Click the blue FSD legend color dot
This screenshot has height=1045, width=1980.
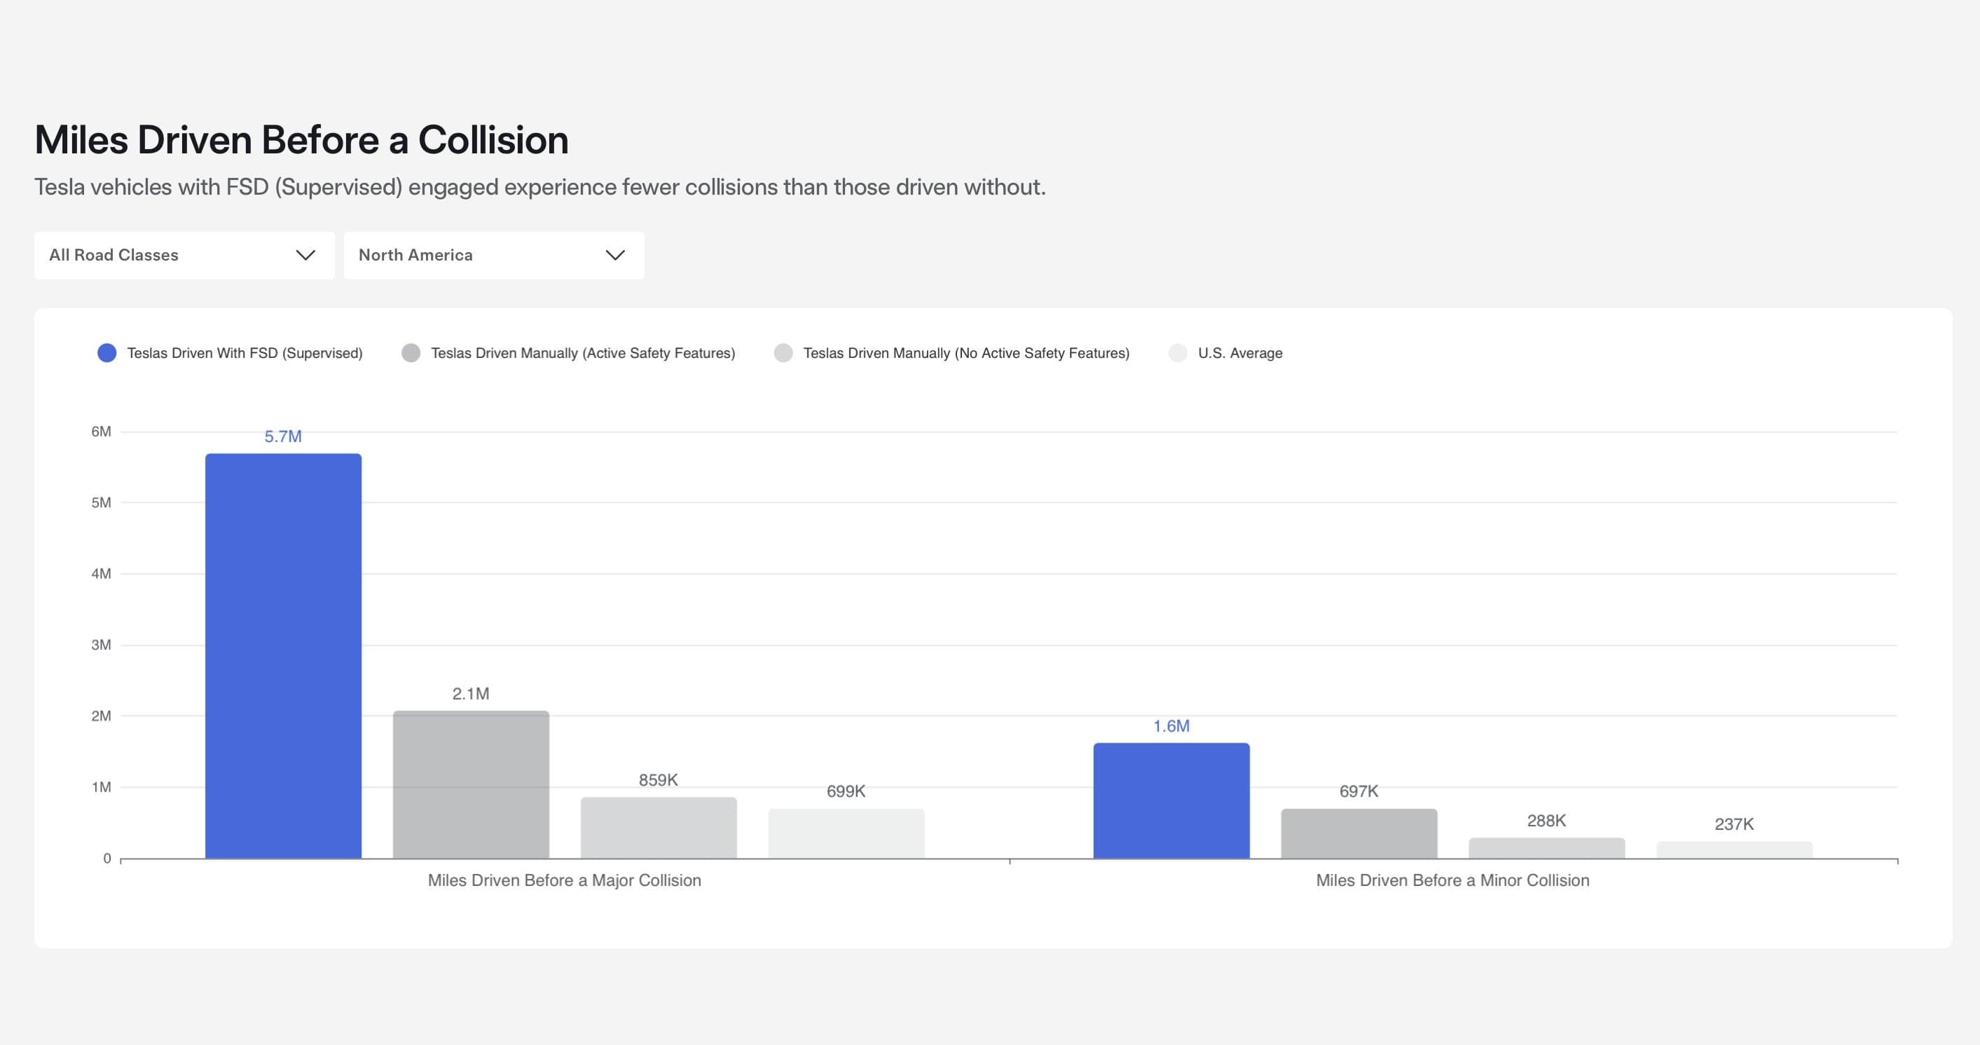[x=106, y=353]
